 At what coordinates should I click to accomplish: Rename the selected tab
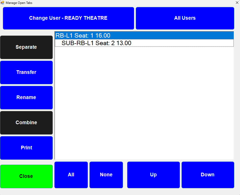26,98
